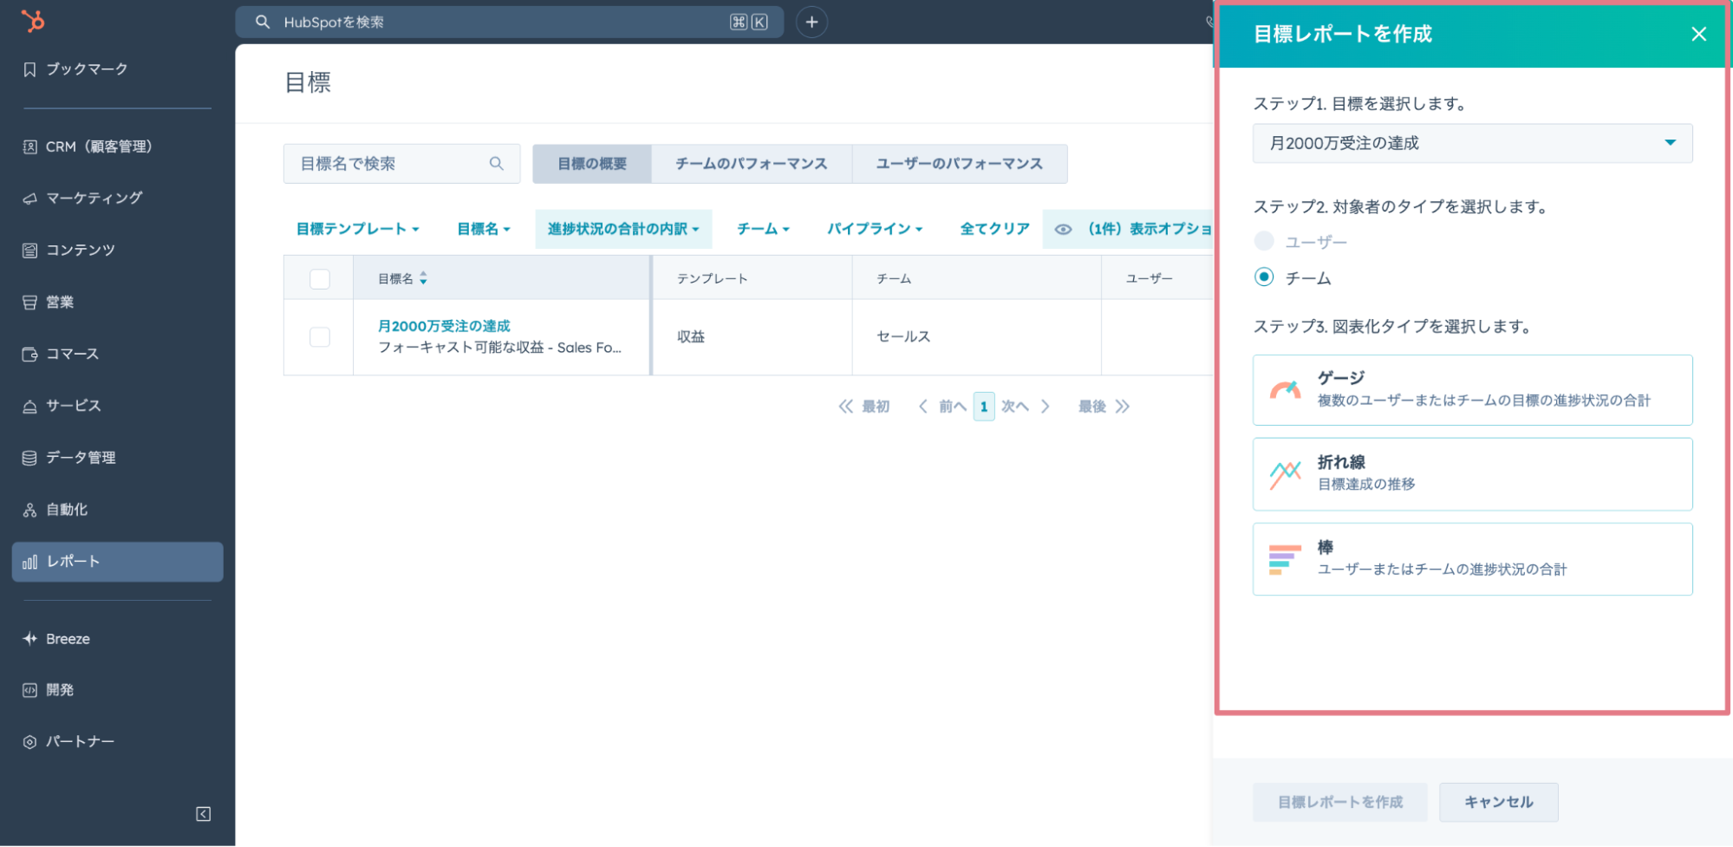The image size is (1733, 847).
Task: Select the ゲージ gauge chart type
Action: (1471, 390)
